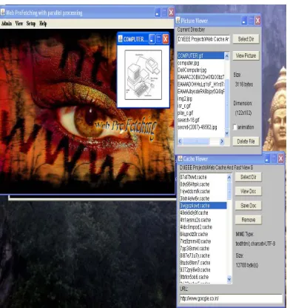Open the Admin menu
This screenshot has height=308, width=290.
pyautogui.click(x=7, y=24)
